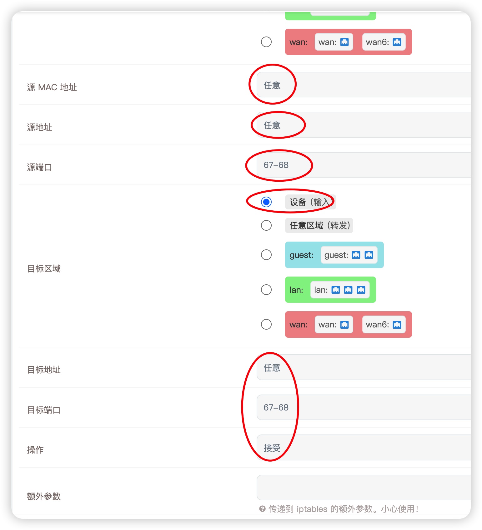Click the first guest zone interface icon
The image size is (482, 530).
click(355, 255)
